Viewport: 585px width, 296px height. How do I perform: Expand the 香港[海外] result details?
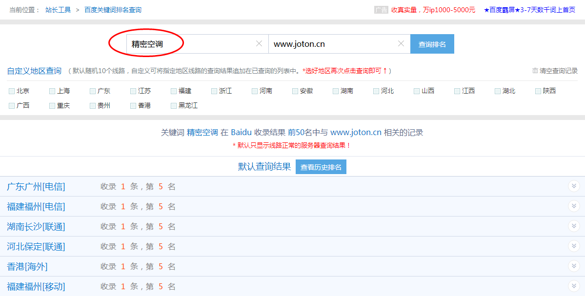pyautogui.click(x=574, y=266)
